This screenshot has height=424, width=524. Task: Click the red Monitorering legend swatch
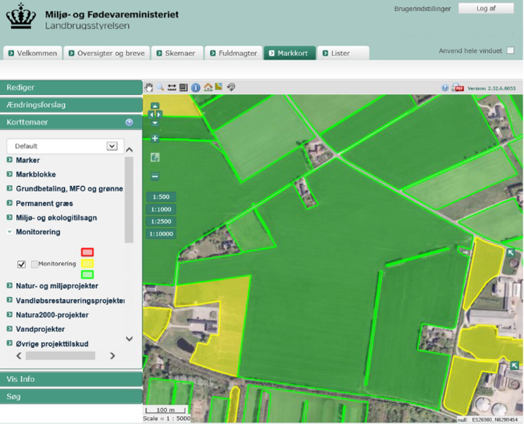coord(87,252)
